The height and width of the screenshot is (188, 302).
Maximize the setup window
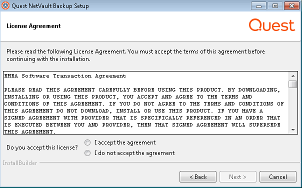tap(275, 6)
